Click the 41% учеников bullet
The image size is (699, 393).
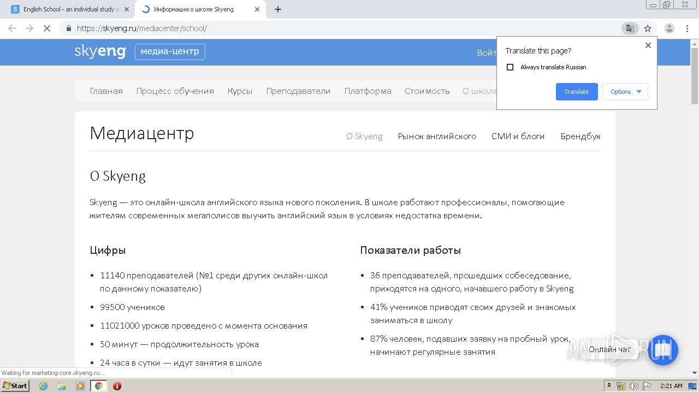(473, 314)
